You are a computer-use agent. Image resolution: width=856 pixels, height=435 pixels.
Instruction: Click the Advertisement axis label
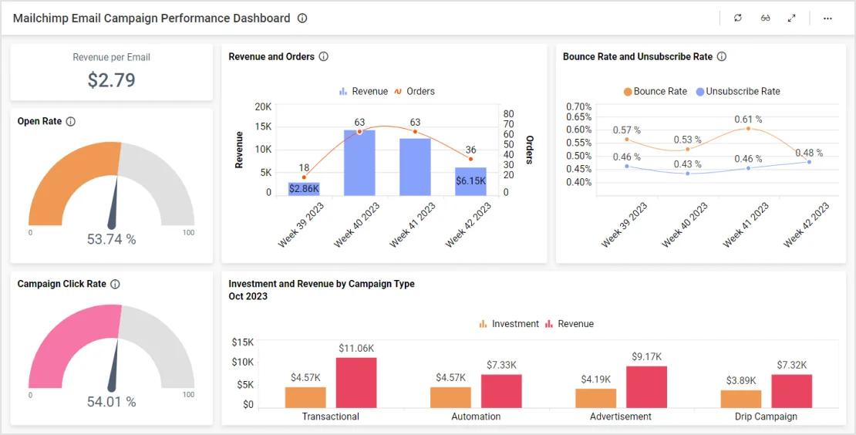(621, 416)
